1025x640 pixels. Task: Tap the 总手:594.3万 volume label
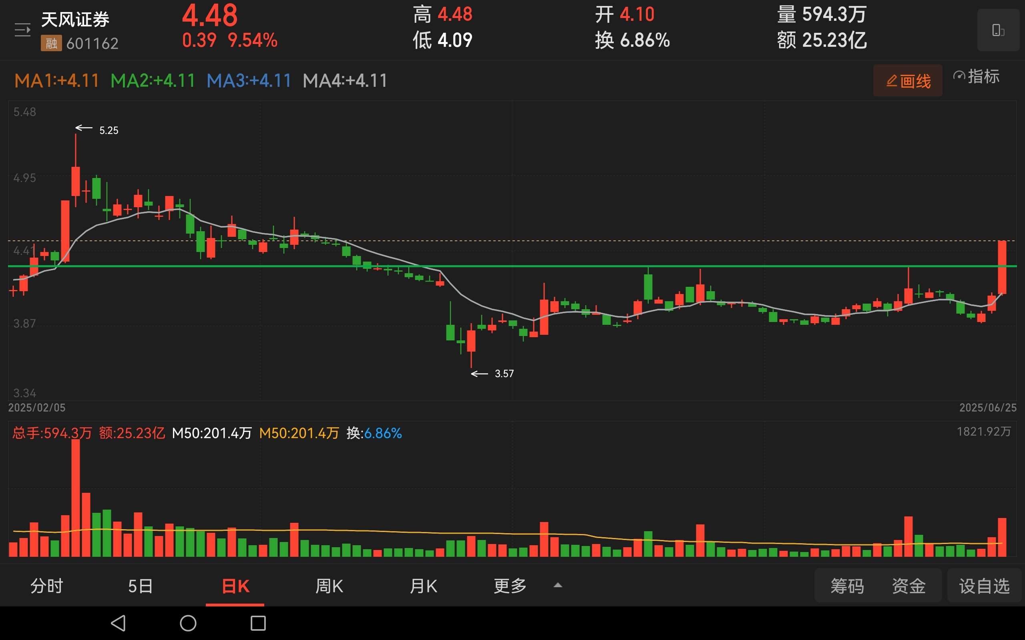click(x=52, y=433)
